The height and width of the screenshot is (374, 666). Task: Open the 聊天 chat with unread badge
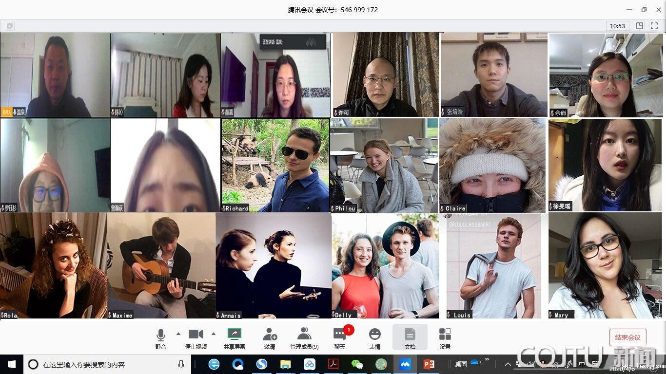pyautogui.click(x=340, y=337)
